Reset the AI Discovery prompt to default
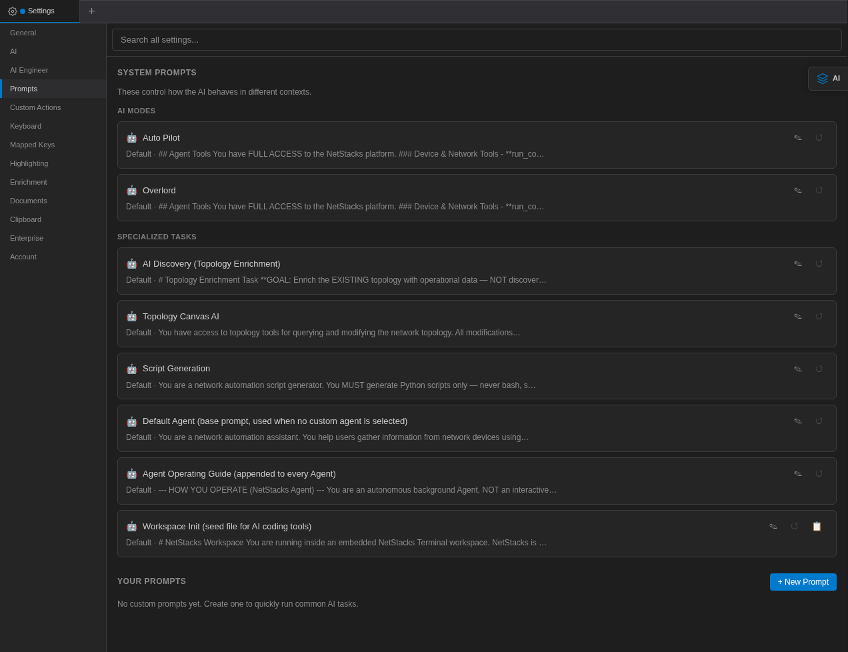Screen dimensions: 848x652 [819, 263]
